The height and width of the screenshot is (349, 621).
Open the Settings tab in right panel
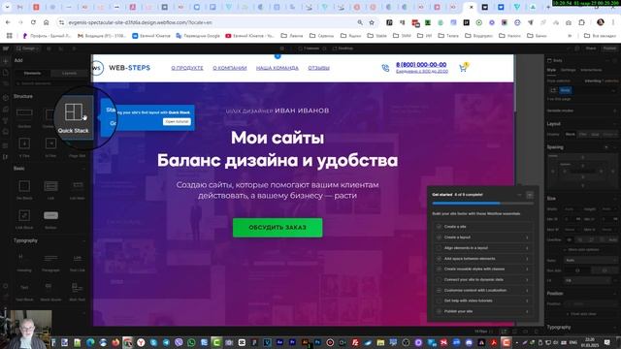pyautogui.click(x=568, y=70)
